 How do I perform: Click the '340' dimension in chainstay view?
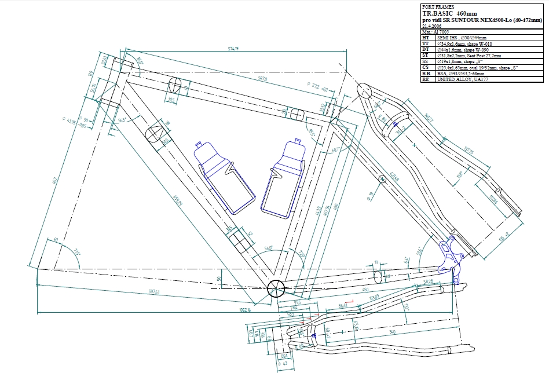click(x=394, y=331)
